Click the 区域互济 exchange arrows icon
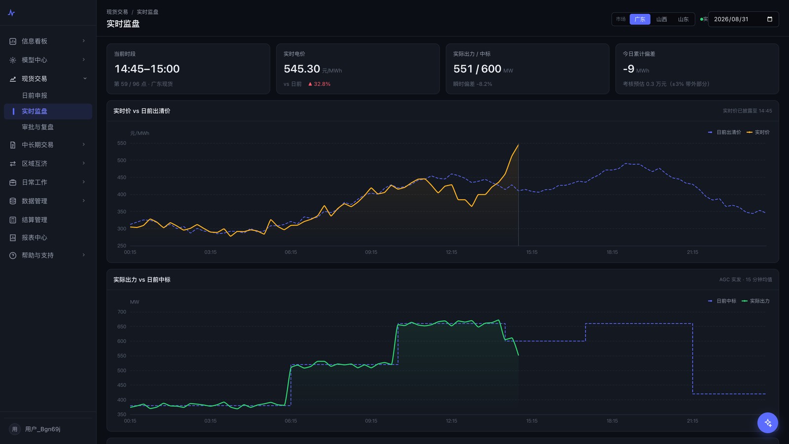This screenshot has width=789, height=444. [x=13, y=164]
